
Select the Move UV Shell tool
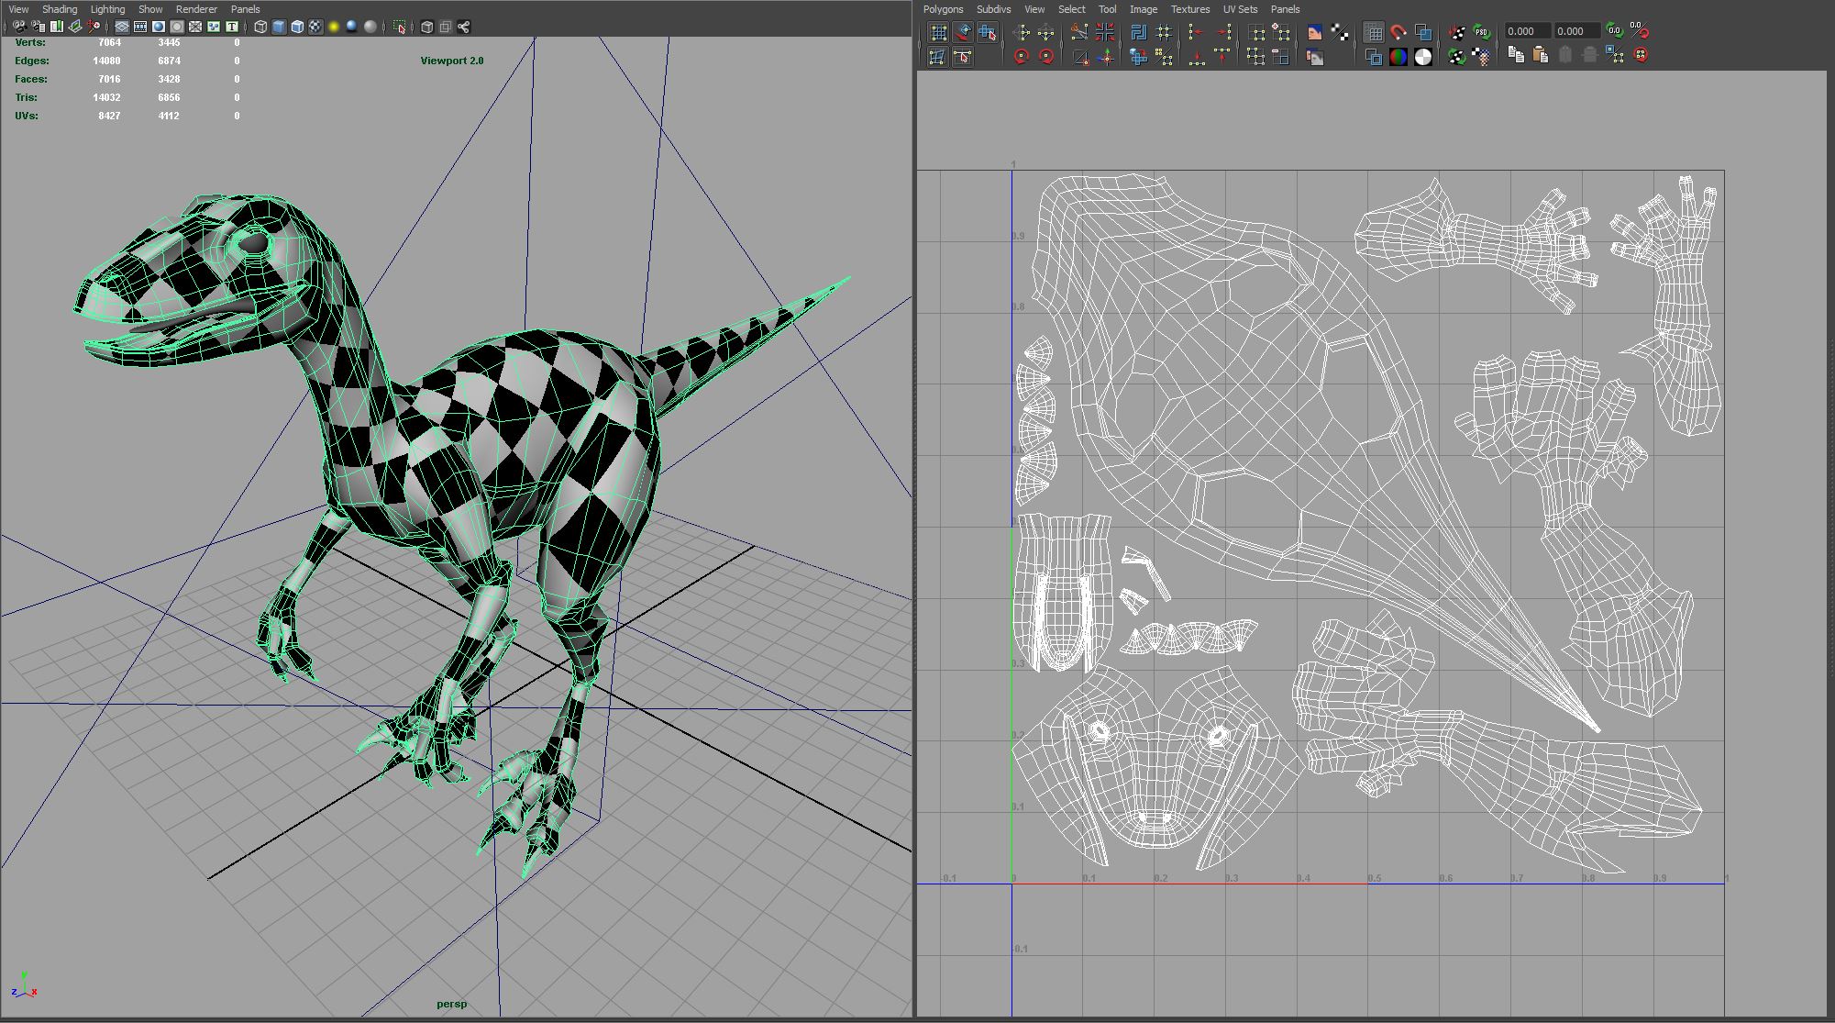988,31
